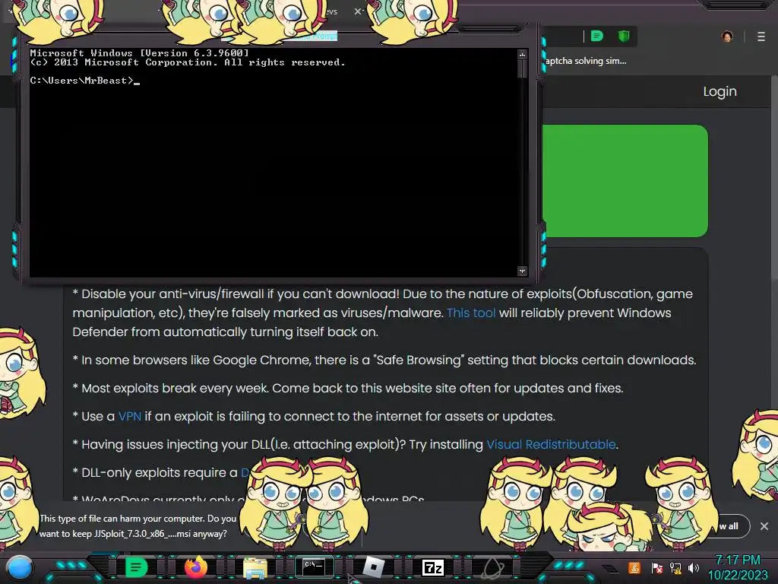Open Roblox from the taskbar
This screenshot has width=778, height=584.
(374, 567)
